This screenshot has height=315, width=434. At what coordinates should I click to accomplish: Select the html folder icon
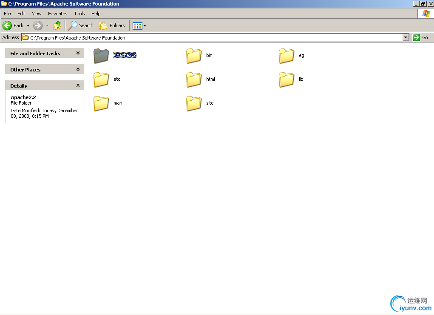click(x=194, y=79)
